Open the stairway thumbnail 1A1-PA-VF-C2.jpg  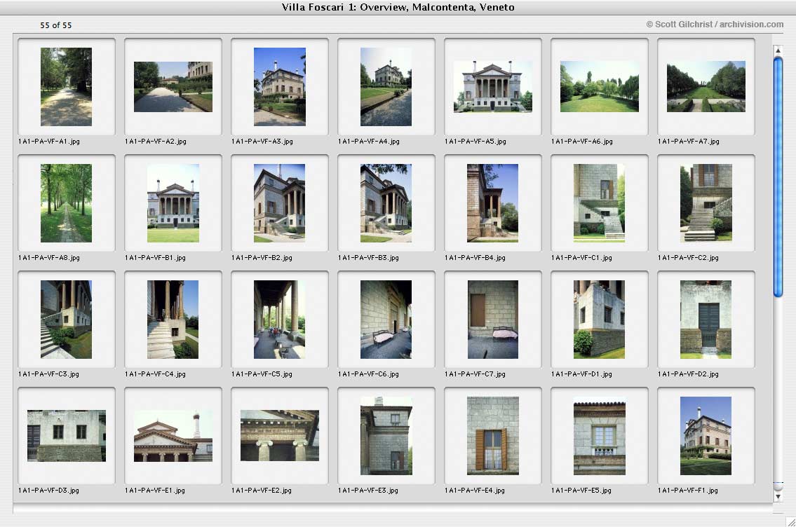pyautogui.click(x=706, y=203)
